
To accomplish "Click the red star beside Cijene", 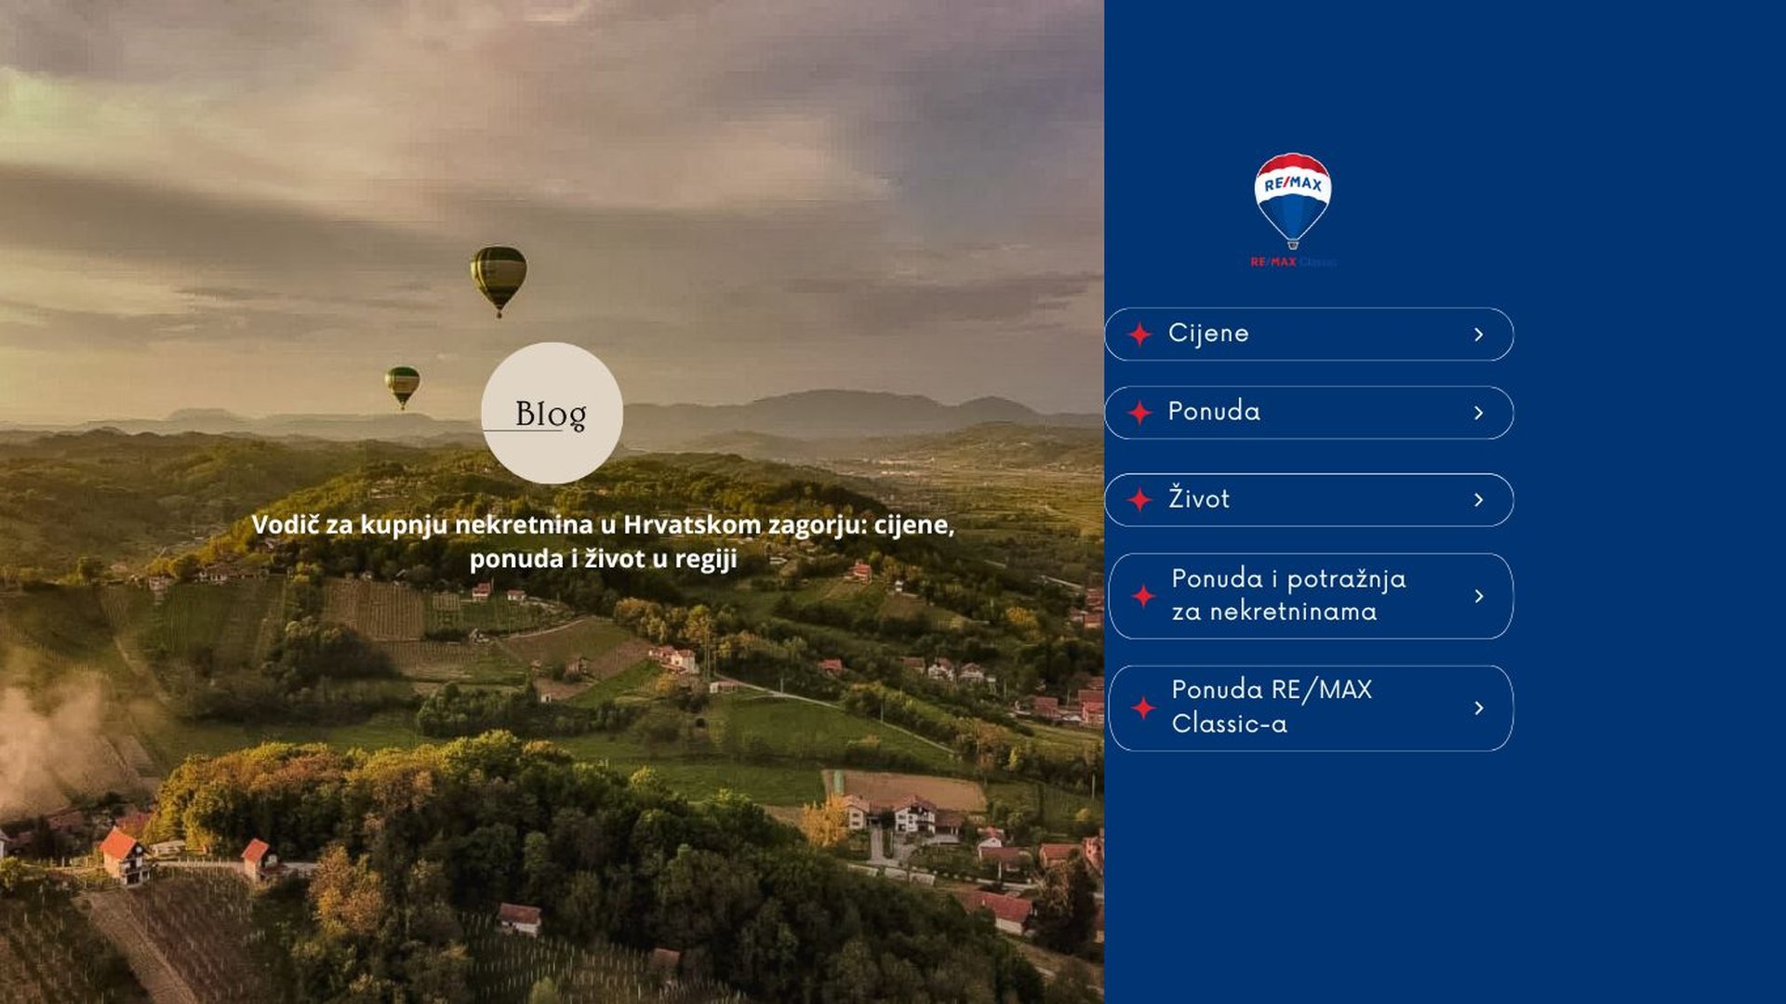I will point(1140,334).
